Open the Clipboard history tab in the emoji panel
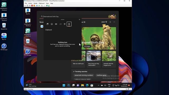The image size is (169, 95). pyautogui.click(x=69, y=24)
